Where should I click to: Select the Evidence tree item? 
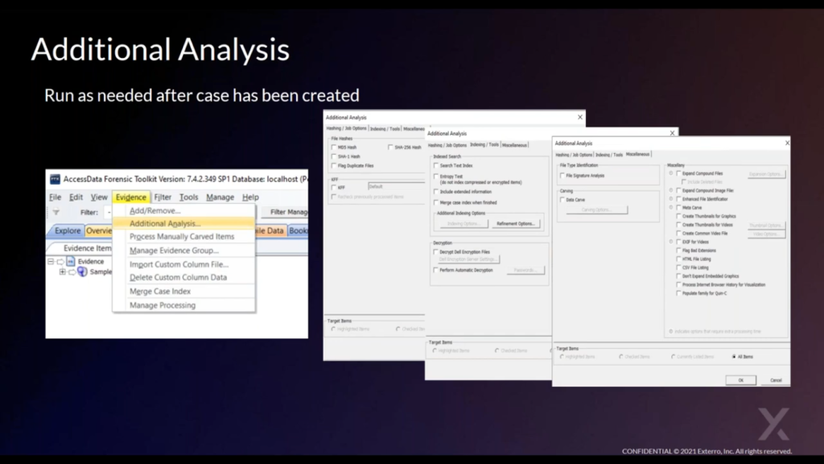click(x=90, y=262)
